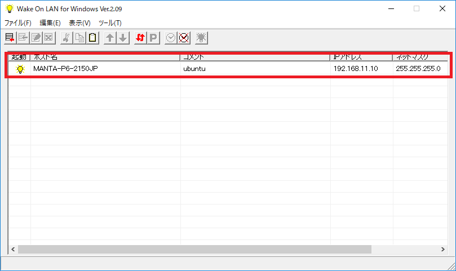Sort by the IPアドレス column header
Image resolution: width=456 pixels, height=271 pixels.
(361, 57)
